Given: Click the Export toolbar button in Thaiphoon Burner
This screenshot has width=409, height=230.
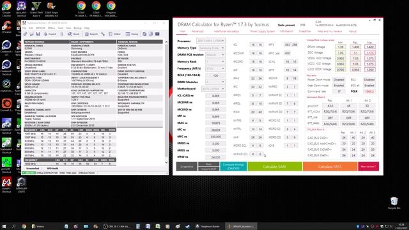Looking at the screenshot, I should tap(50, 34).
